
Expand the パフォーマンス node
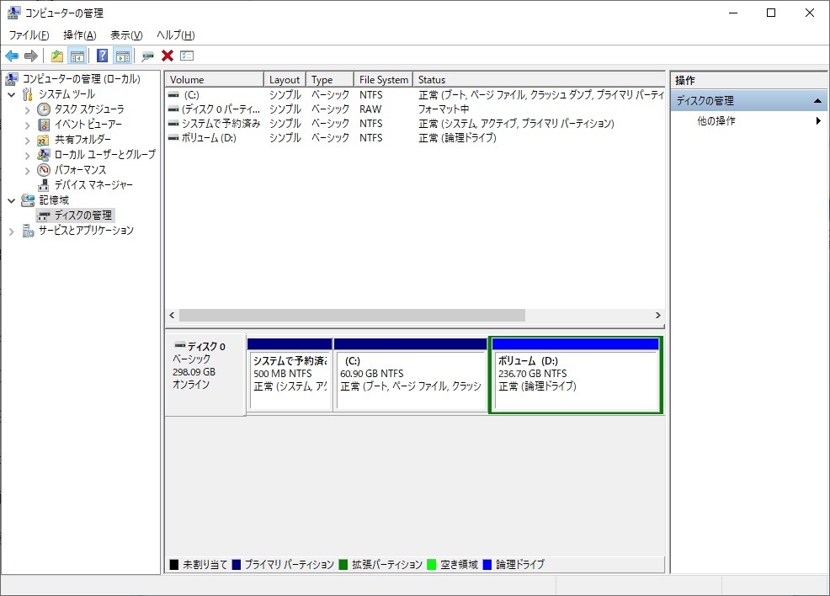pyautogui.click(x=27, y=170)
